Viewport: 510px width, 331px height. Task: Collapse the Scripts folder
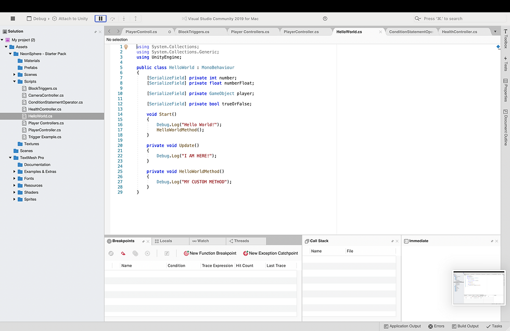click(x=15, y=82)
